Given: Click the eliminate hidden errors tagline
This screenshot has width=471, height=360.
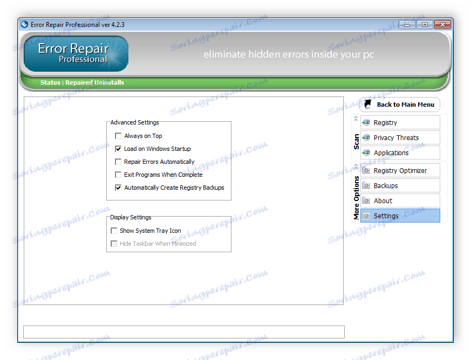Looking at the screenshot, I should pyautogui.click(x=289, y=54).
